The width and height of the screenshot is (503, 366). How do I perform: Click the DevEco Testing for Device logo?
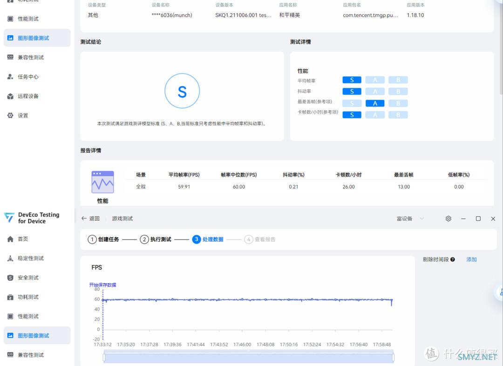click(x=32, y=218)
